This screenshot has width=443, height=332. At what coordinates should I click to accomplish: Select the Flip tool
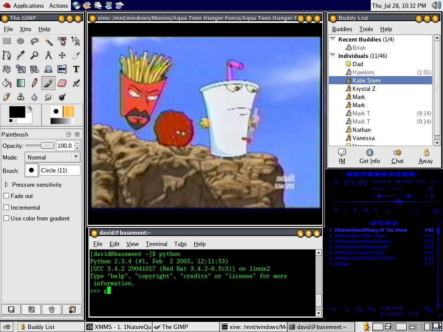[62, 69]
